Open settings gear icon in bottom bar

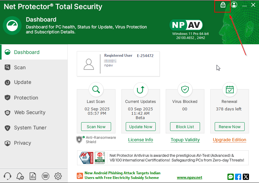point(58,176)
